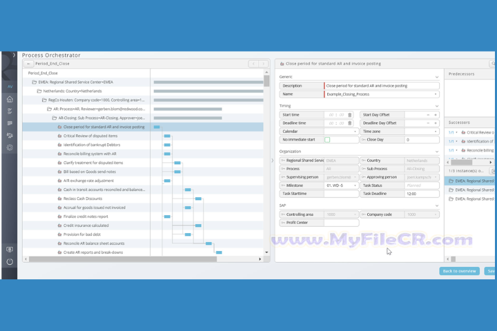Click the Gantt horizontal scrollbar thumb
This screenshot has width=497, height=331.
pos(123,259)
